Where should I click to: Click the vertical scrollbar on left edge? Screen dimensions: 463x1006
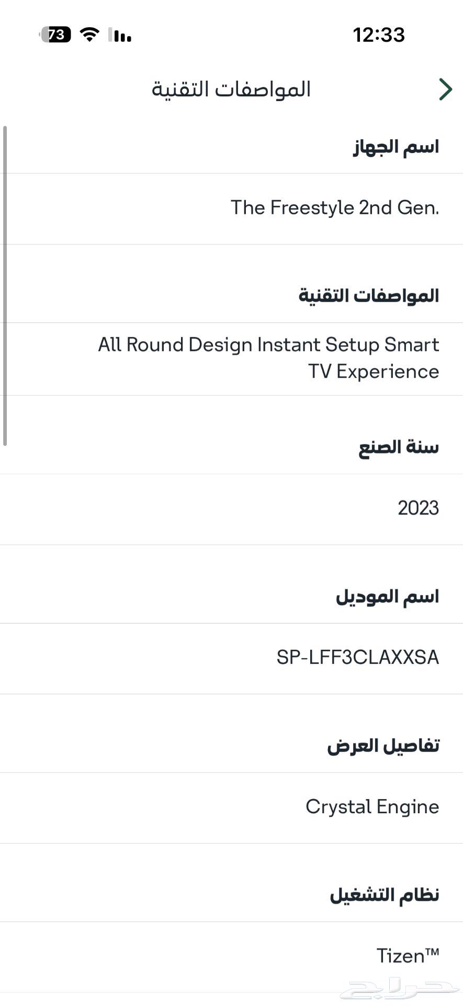point(5,286)
